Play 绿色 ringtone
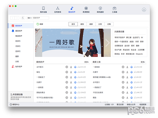158x118 pixels. [x=67, y=72]
